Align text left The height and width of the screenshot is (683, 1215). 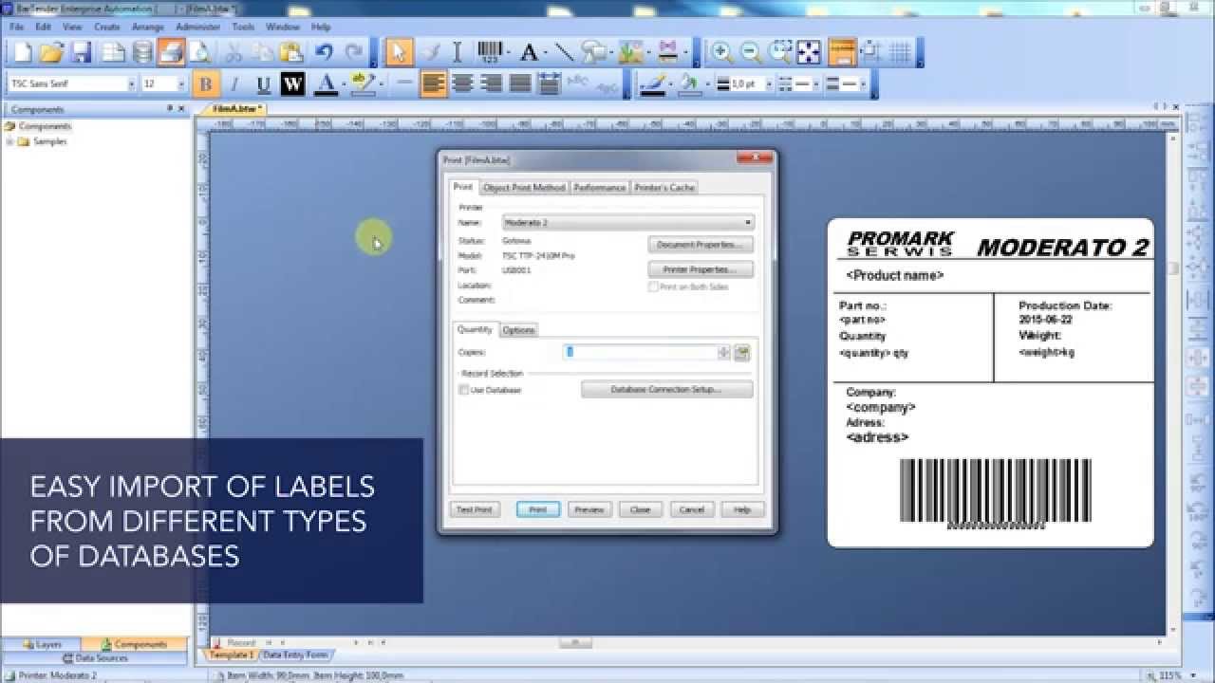434,83
